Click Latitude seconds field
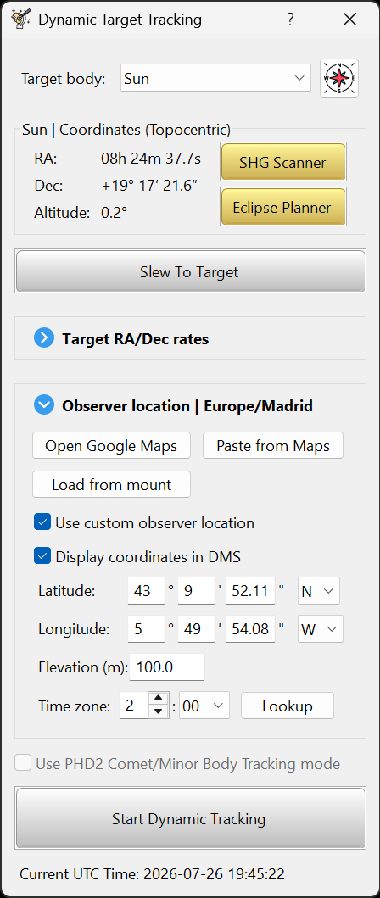This screenshot has height=898, width=380. (x=250, y=591)
